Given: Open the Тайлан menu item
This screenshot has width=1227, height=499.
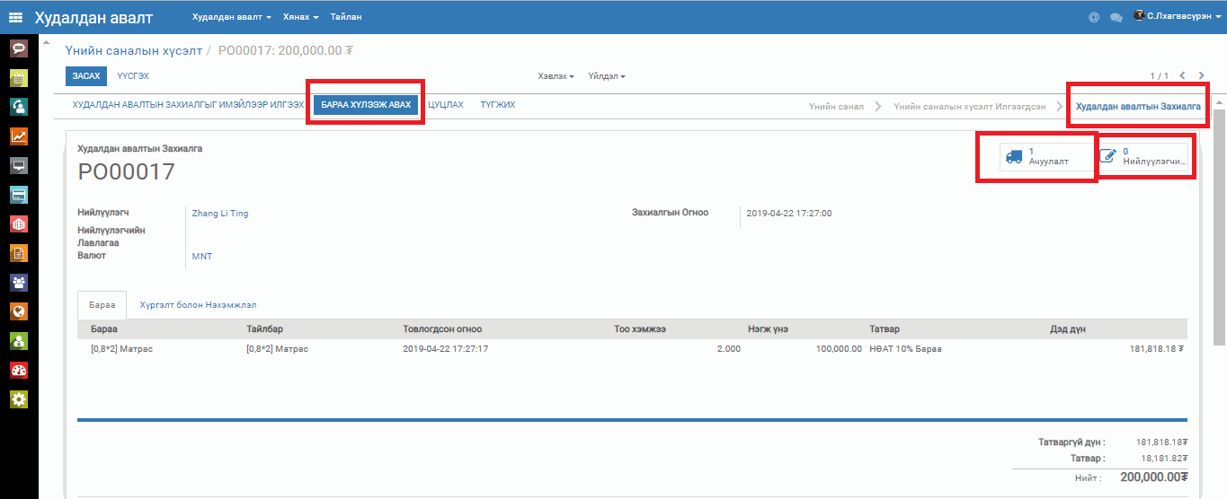Looking at the screenshot, I should point(346,17).
